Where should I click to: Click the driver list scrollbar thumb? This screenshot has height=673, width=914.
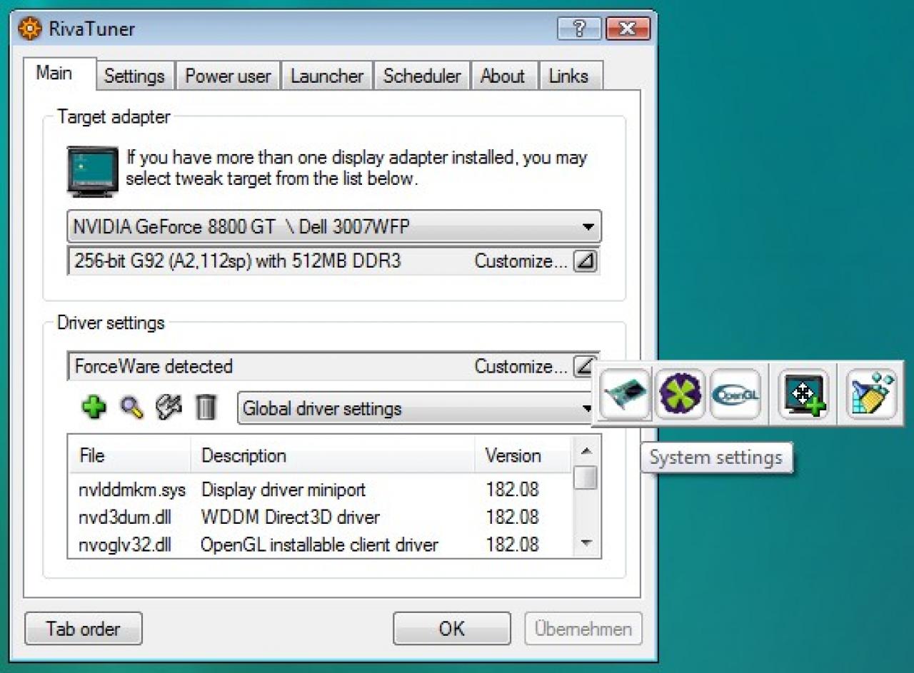[x=586, y=477]
